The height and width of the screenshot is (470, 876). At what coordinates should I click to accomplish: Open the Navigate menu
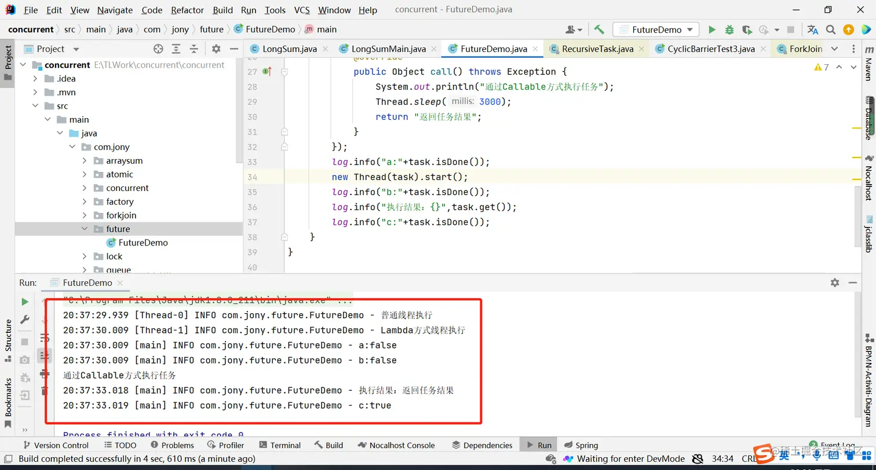(115, 10)
